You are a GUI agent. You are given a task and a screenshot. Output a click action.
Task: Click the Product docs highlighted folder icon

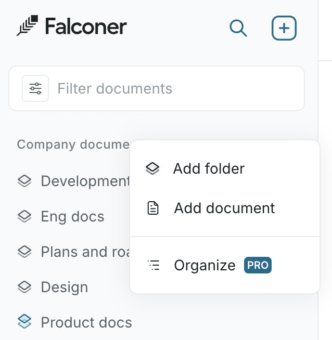click(24, 322)
